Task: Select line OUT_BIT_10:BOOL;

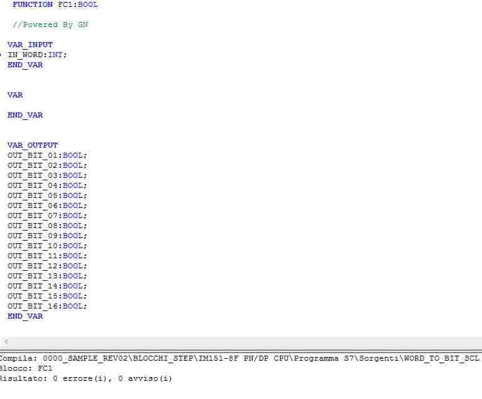Action: coord(47,246)
